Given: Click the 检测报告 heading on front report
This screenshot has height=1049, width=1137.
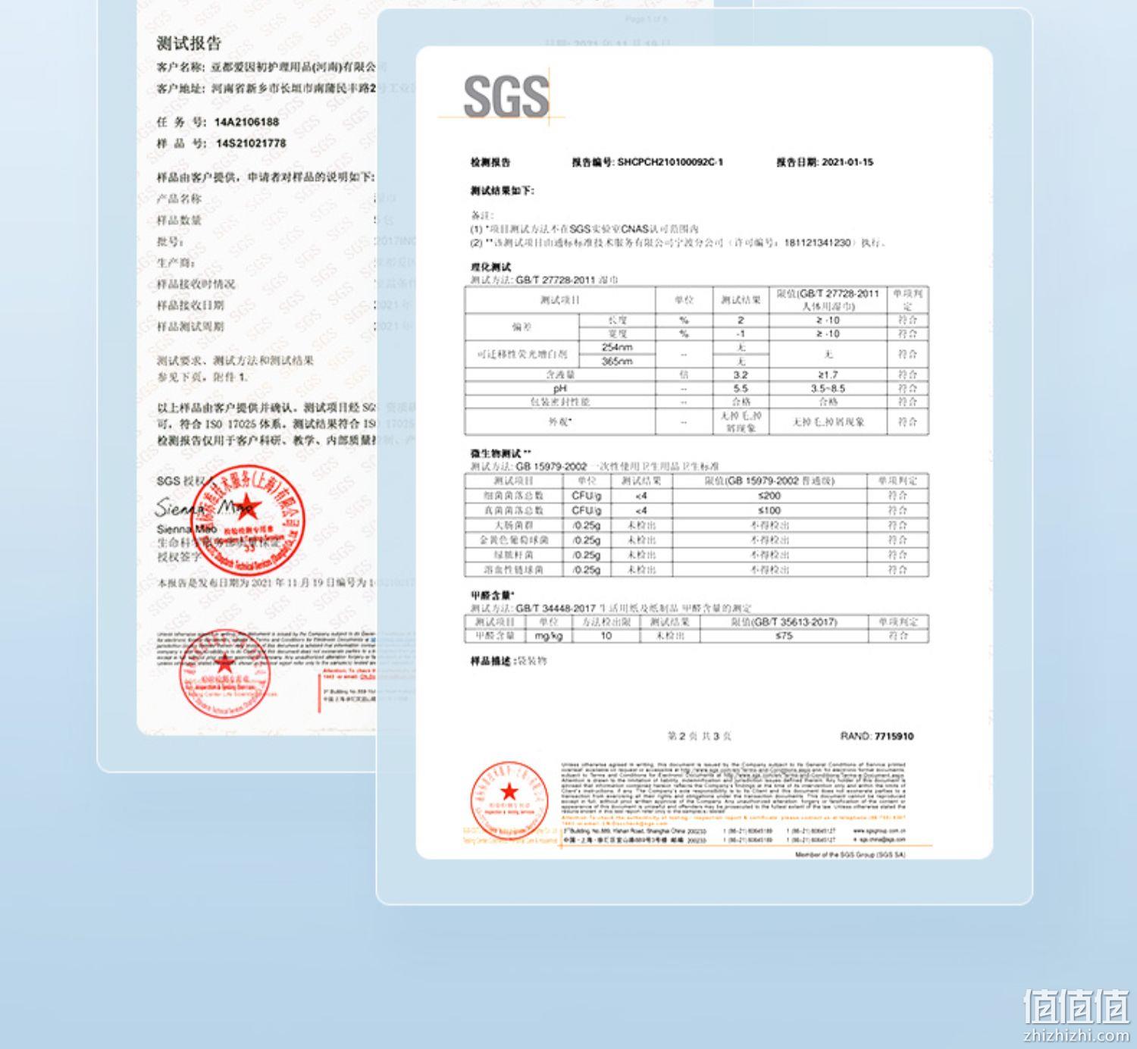Looking at the screenshot, I should (x=490, y=162).
